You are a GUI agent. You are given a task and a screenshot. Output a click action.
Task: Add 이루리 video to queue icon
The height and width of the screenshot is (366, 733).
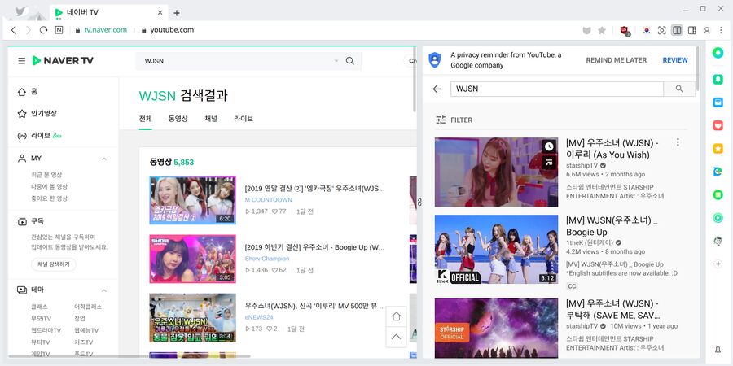[x=549, y=162]
